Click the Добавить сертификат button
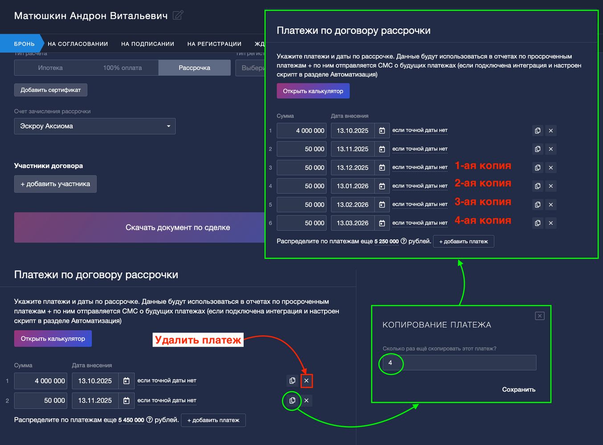 click(x=51, y=90)
